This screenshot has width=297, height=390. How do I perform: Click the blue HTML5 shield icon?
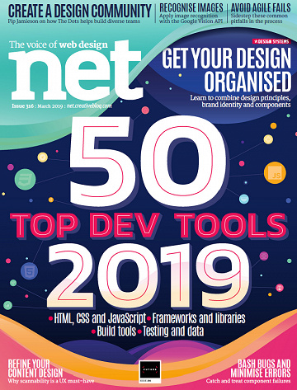coord(29,271)
